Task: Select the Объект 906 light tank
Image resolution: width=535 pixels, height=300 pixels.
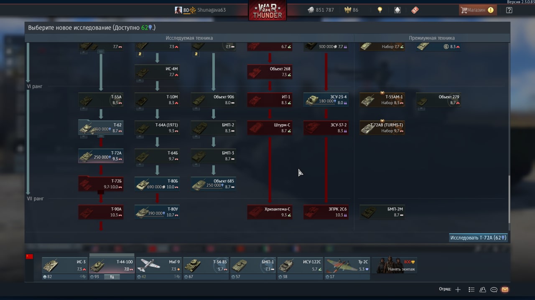Action: pos(214,100)
